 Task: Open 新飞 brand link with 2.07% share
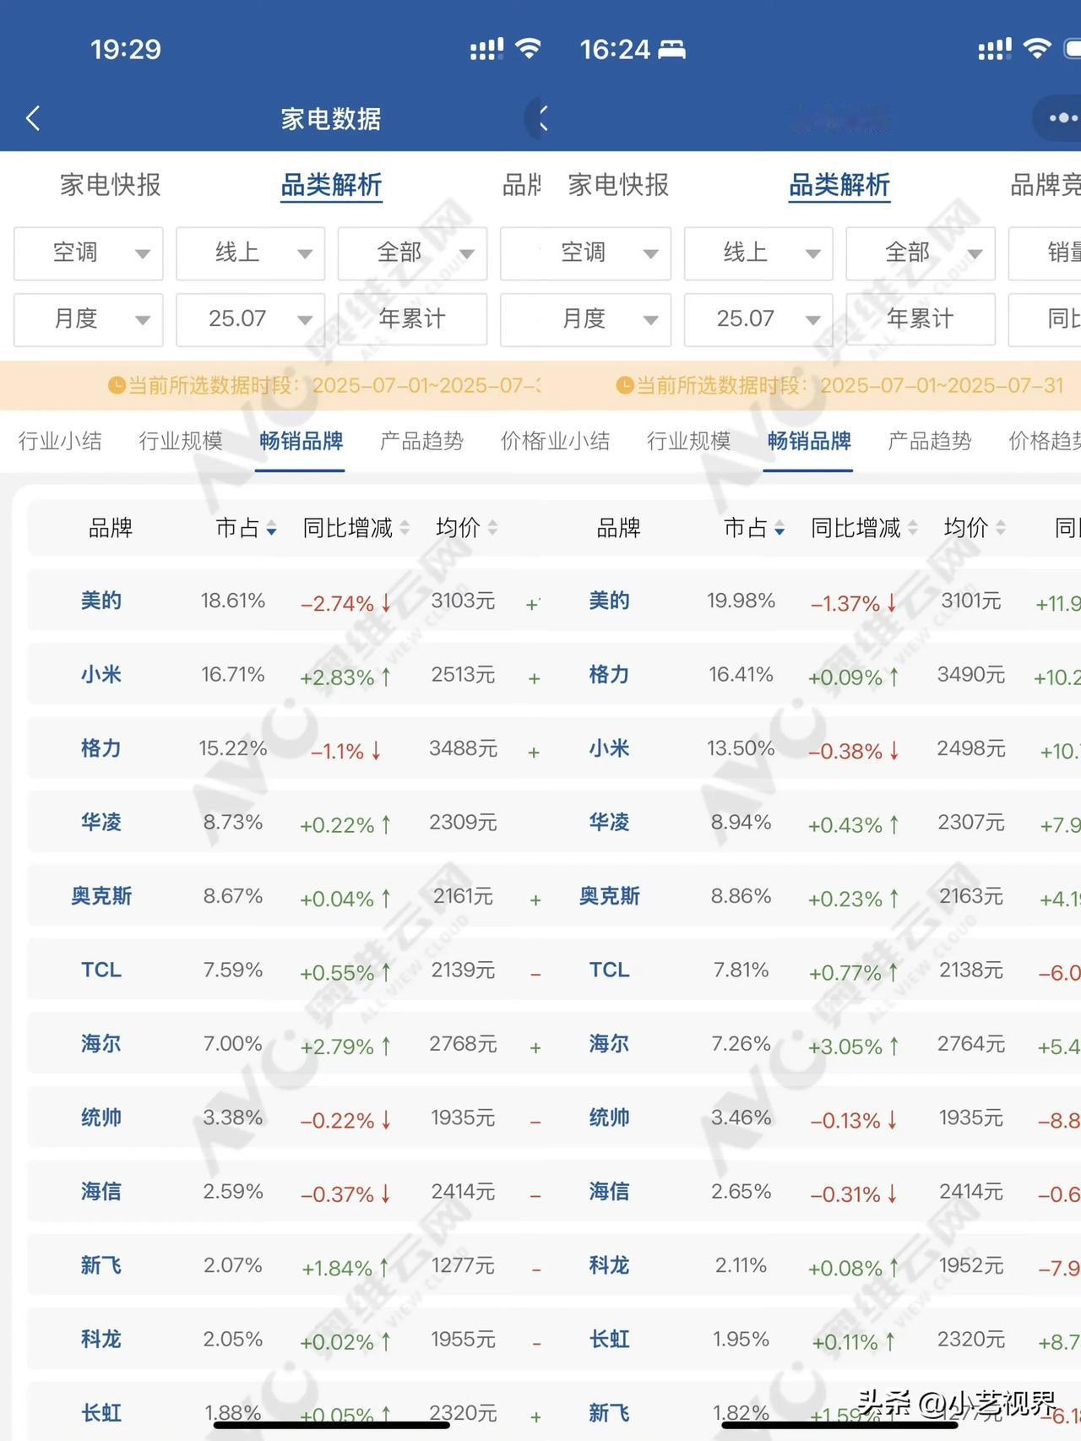coord(101,1265)
